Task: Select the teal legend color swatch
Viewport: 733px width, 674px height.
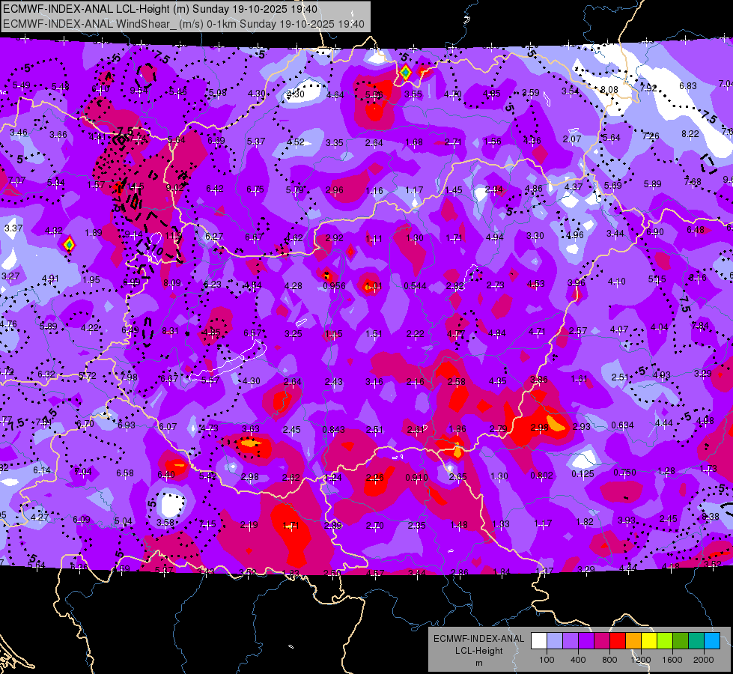Action: click(x=696, y=641)
